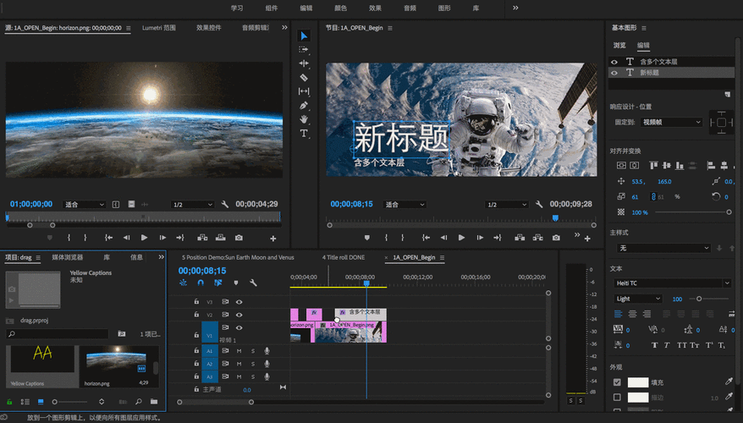Click the Source monitor Insert button
This screenshot has width=743, height=423.
202,238
